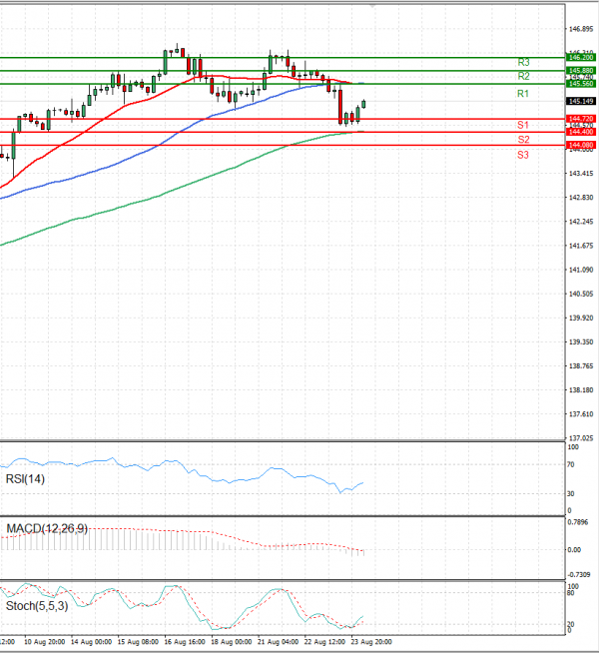Click the 138.180 price axis value
Screen dimensions: 599x653
click(x=581, y=390)
